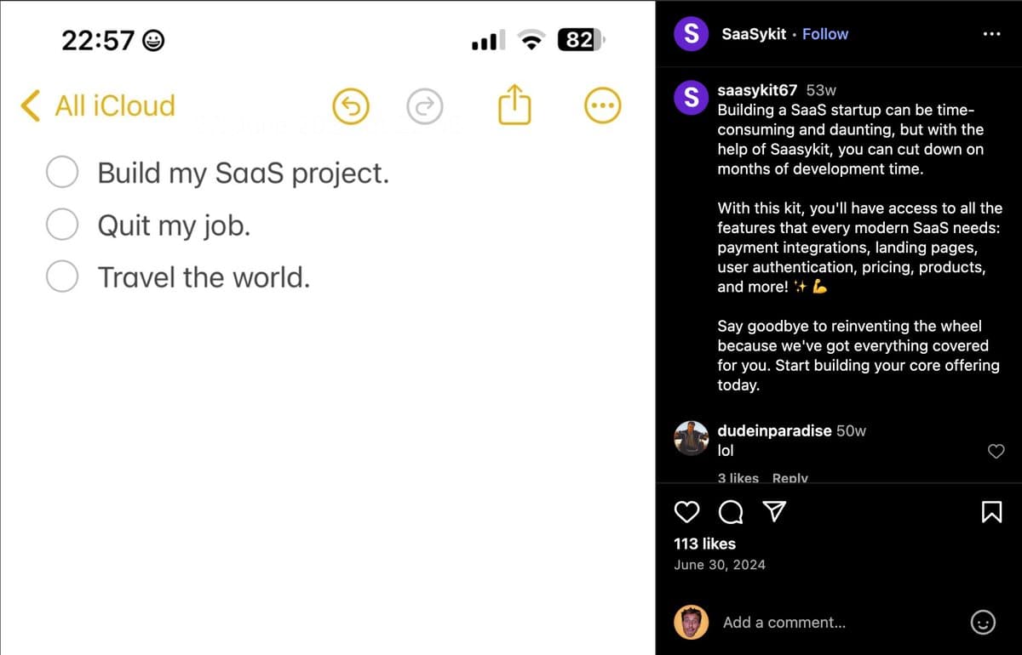This screenshot has width=1022, height=655.
Task: Go back to All iCloud folder
Action: click(98, 105)
